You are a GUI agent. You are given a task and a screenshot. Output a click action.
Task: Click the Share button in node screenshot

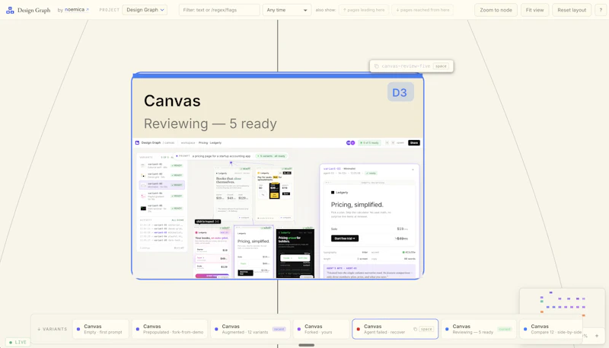[414, 143]
